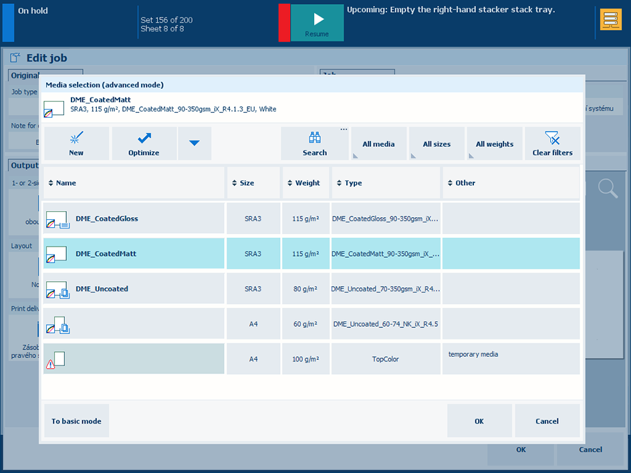The height and width of the screenshot is (473, 631).
Task: Click the Edit job title icon
Action: point(15,57)
